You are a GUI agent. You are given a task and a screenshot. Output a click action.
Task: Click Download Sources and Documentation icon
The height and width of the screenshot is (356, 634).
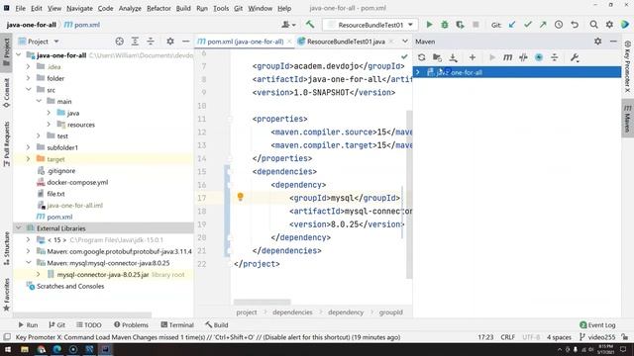(453, 57)
